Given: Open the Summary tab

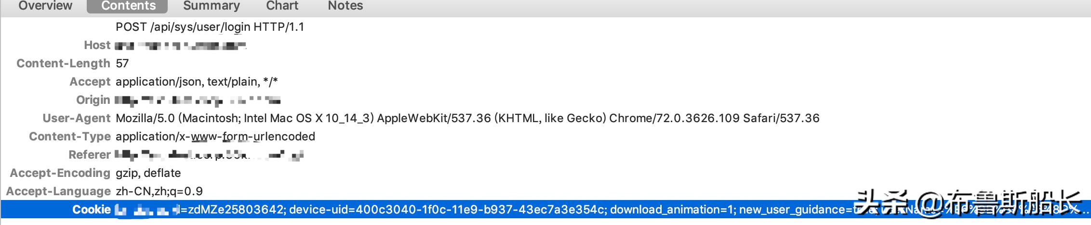Looking at the screenshot, I should tap(211, 6).
